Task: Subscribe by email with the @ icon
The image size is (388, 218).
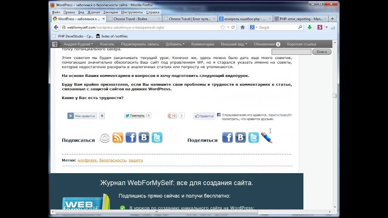Action: [x=105, y=138]
